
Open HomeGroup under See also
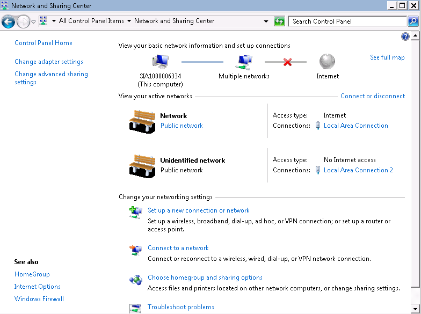click(x=32, y=274)
